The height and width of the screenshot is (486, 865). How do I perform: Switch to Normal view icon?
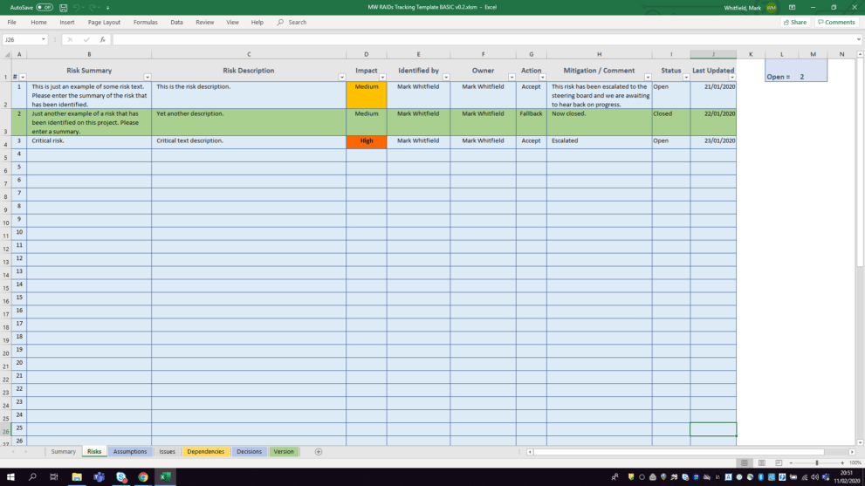(745, 462)
